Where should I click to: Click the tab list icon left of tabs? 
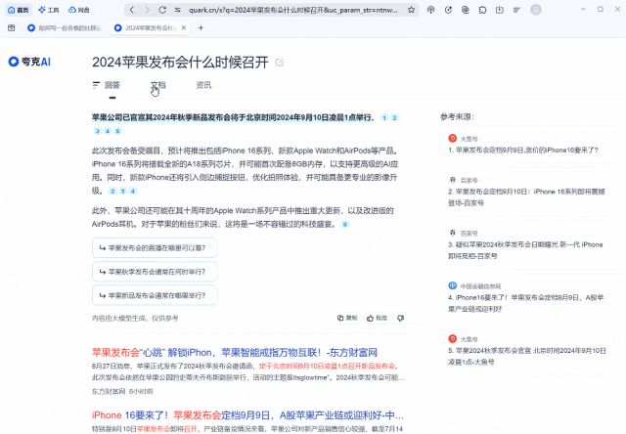click(11, 27)
